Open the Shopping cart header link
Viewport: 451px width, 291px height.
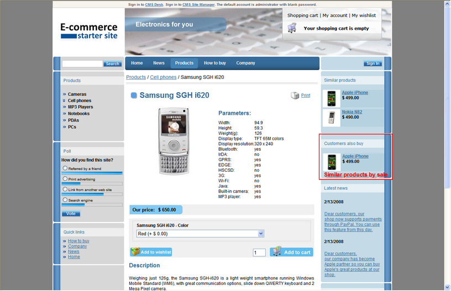[x=302, y=15]
